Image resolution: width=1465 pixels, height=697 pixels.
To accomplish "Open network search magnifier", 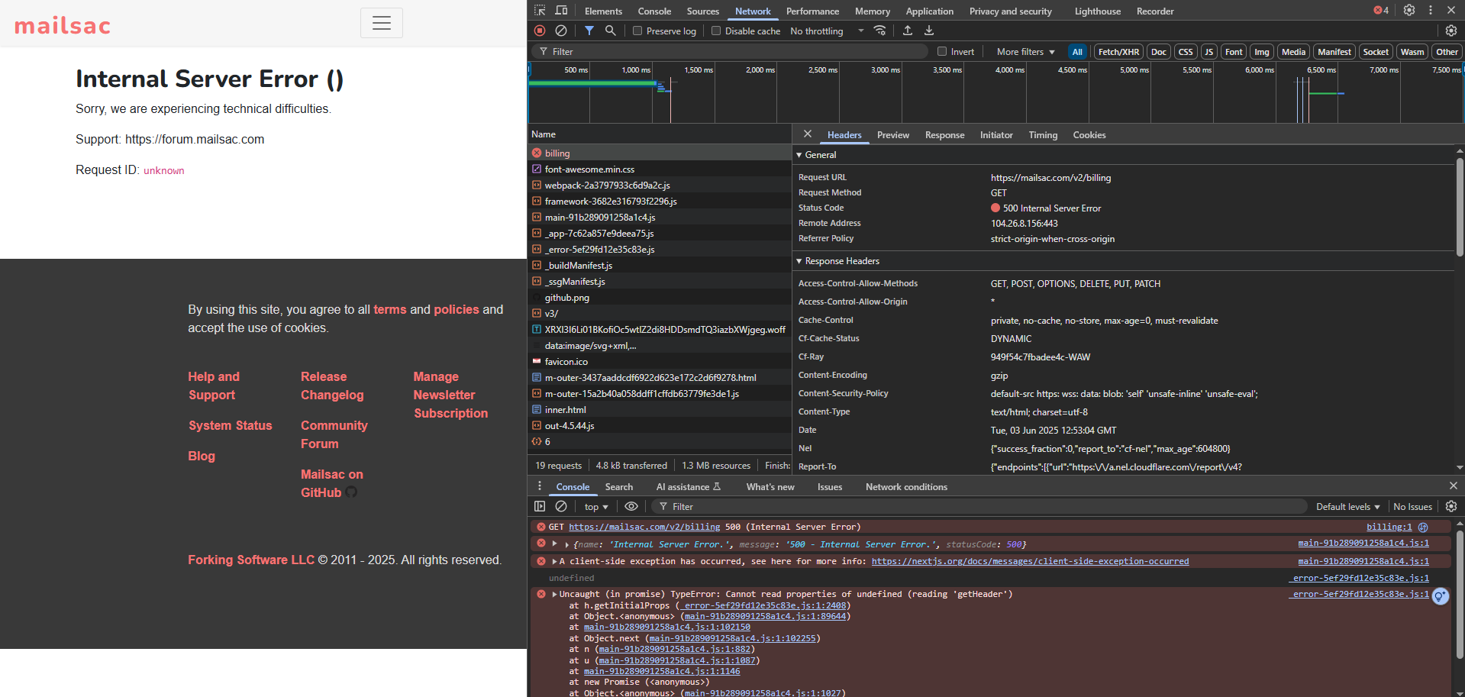I will pos(611,31).
